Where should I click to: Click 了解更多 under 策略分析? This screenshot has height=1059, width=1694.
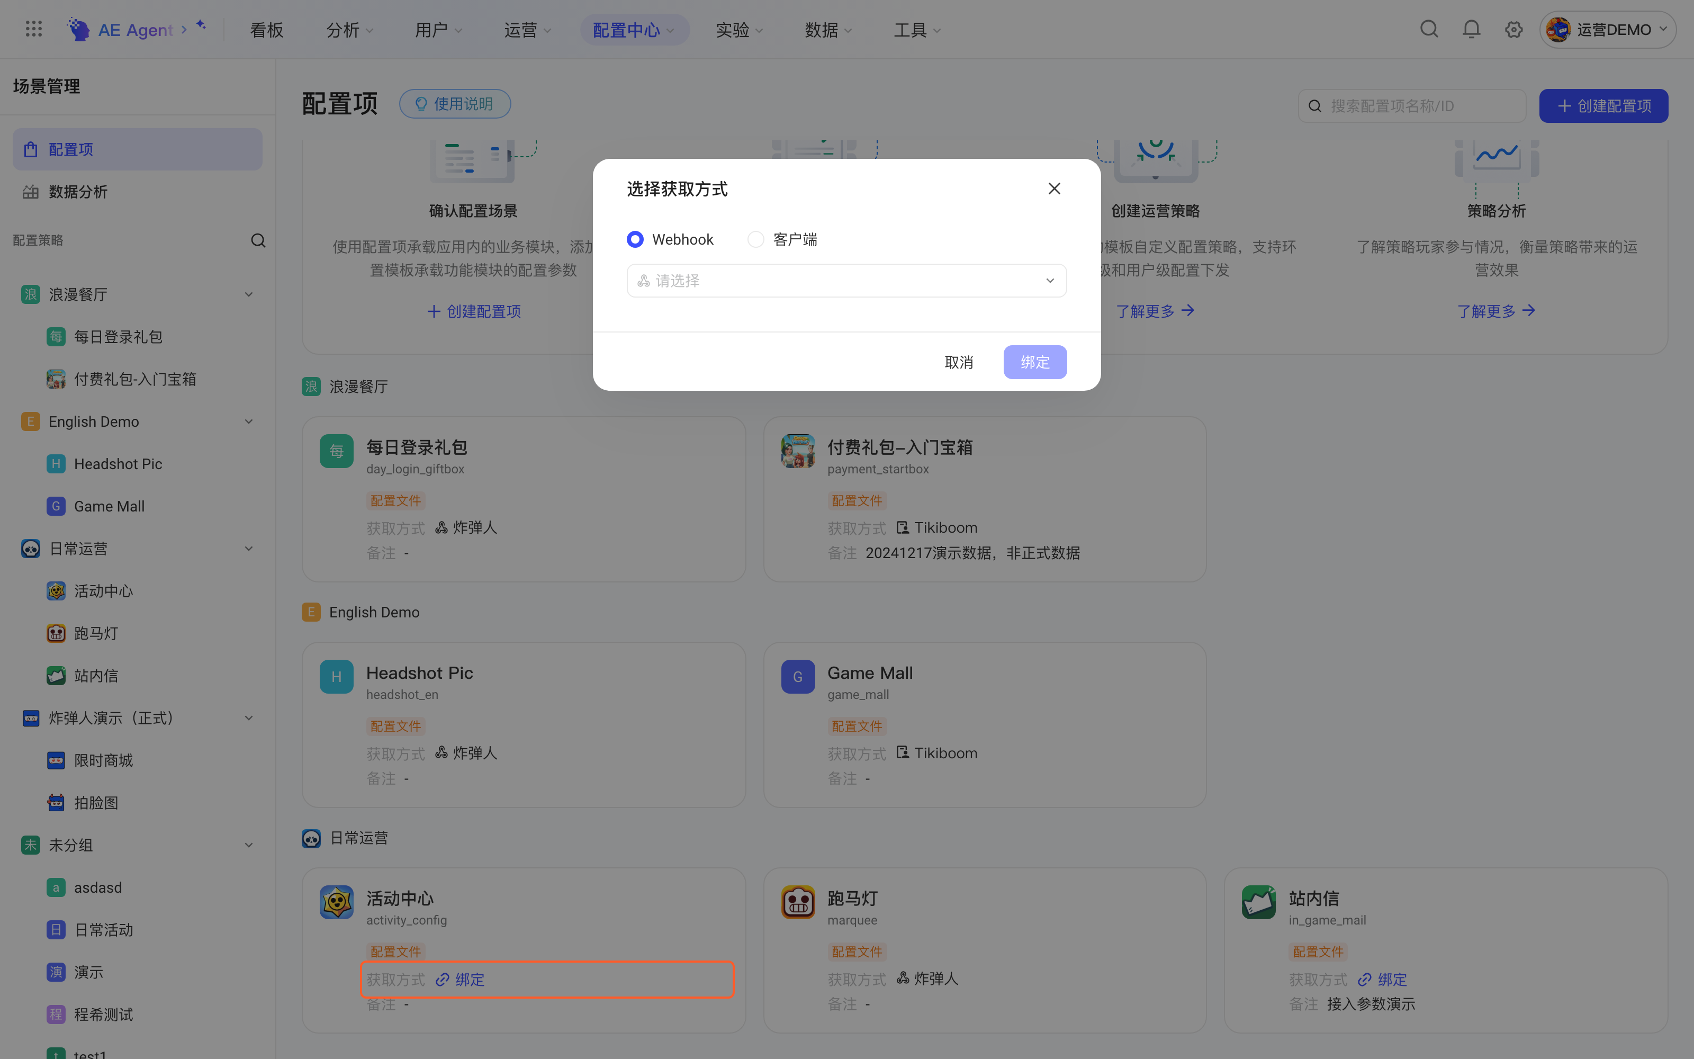1497,311
